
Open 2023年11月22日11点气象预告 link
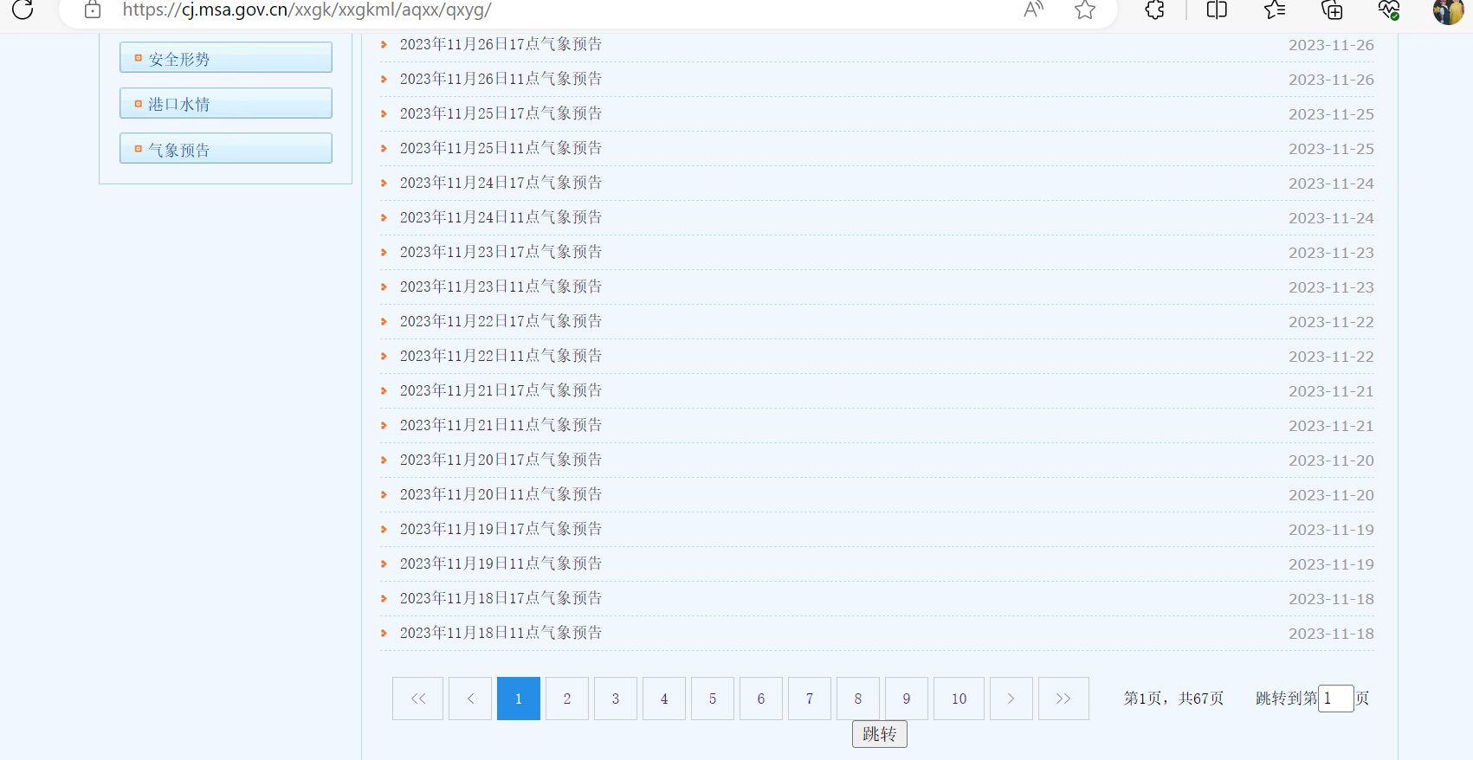pyautogui.click(x=501, y=356)
